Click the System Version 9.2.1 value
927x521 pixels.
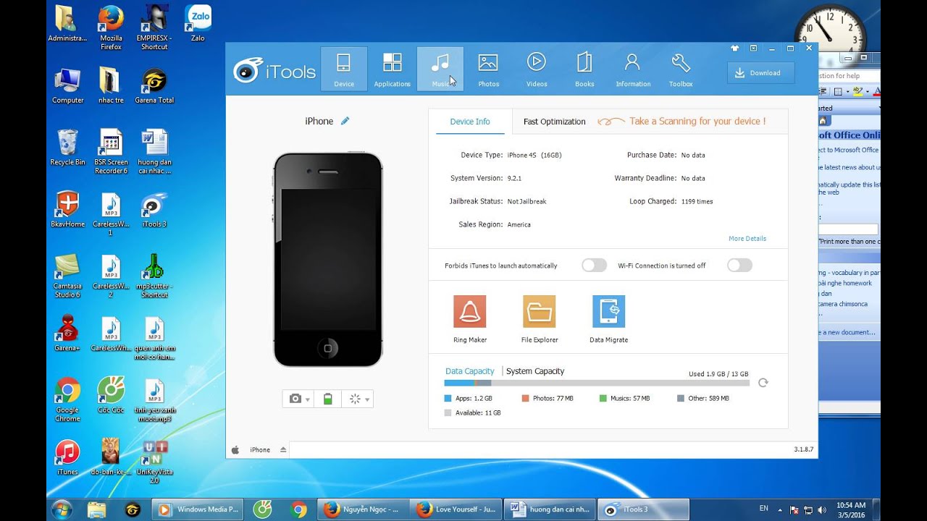tap(514, 178)
